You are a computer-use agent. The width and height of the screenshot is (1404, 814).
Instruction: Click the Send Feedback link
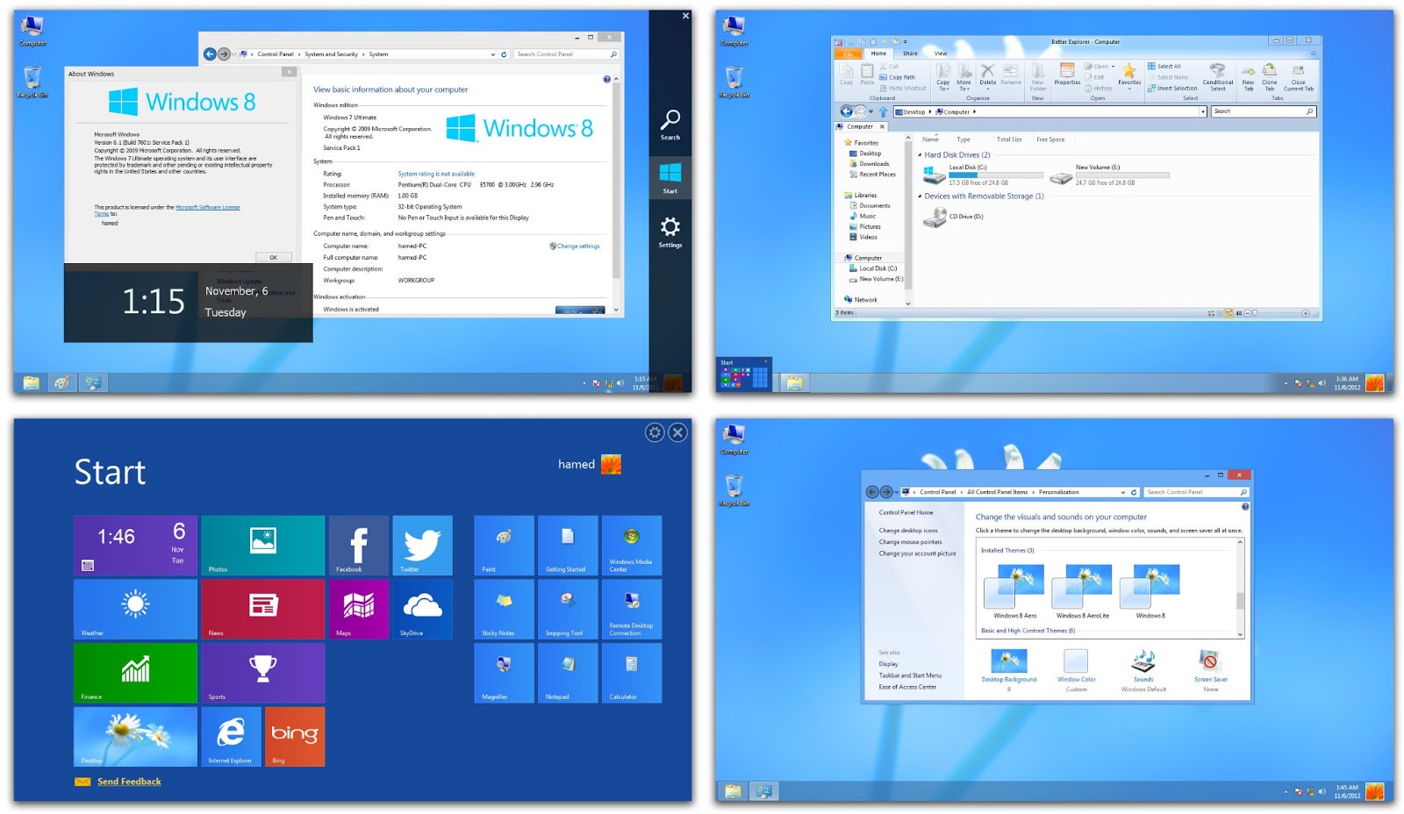pyautogui.click(x=129, y=782)
